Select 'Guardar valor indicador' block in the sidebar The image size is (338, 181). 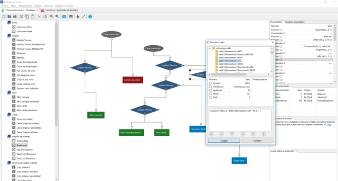click(x=27, y=88)
